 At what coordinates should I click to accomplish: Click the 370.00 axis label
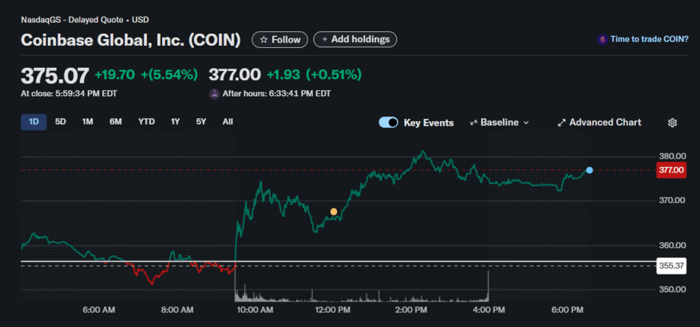pos(673,200)
